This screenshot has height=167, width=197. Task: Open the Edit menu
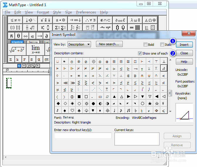(x=18, y=12)
